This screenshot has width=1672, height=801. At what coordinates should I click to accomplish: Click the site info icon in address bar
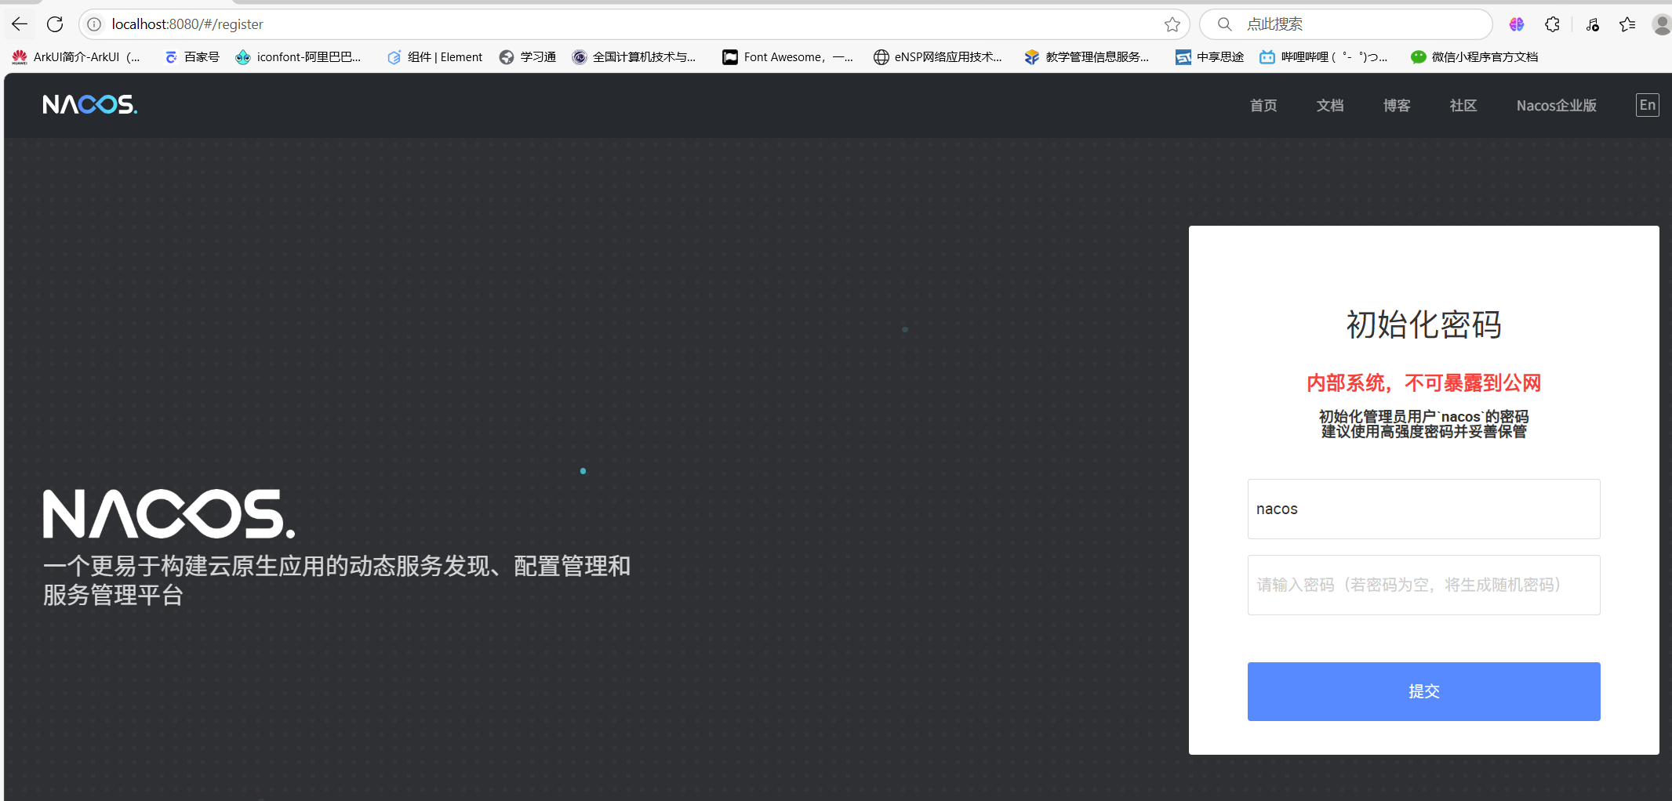pyautogui.click(x=94, y=24)
